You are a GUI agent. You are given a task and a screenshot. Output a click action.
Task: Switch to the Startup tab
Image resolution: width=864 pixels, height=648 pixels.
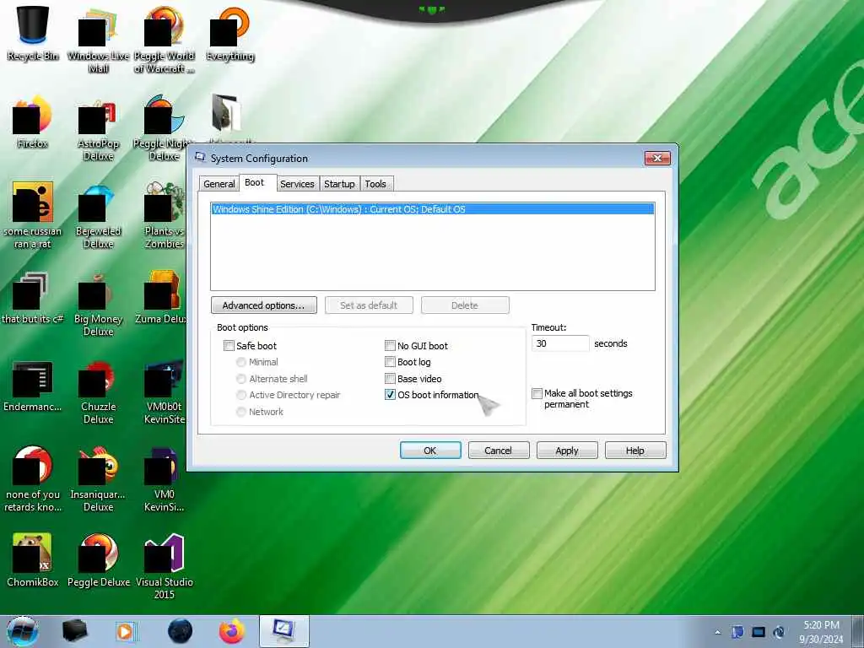pos(339,184)
